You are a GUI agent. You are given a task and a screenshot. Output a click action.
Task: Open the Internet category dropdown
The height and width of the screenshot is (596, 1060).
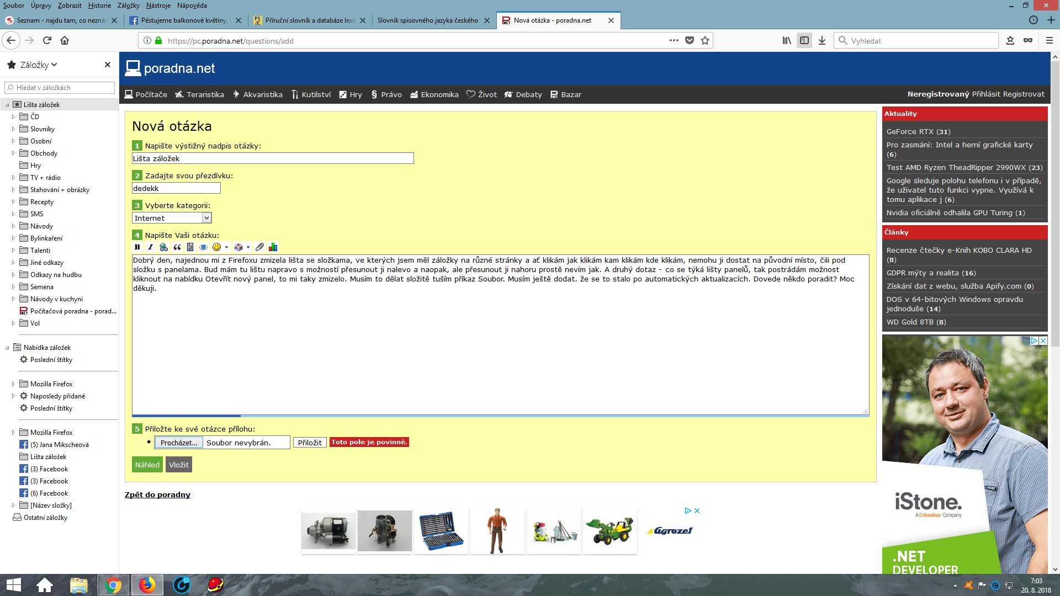click(x=172, y=218)
